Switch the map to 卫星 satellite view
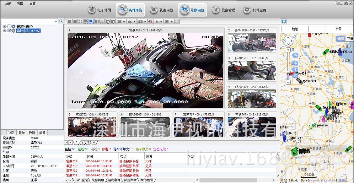 350,39
